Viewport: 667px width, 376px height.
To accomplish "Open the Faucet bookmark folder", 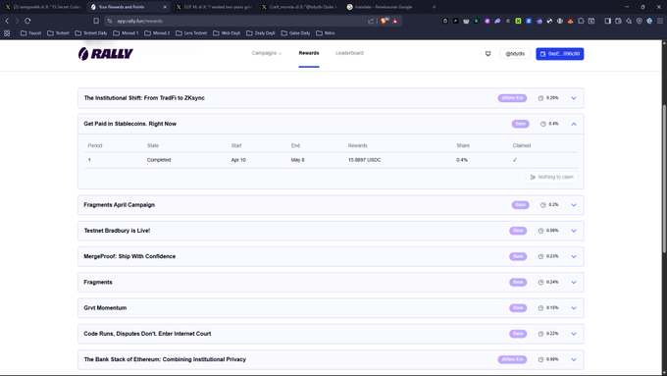I will 31,32.
